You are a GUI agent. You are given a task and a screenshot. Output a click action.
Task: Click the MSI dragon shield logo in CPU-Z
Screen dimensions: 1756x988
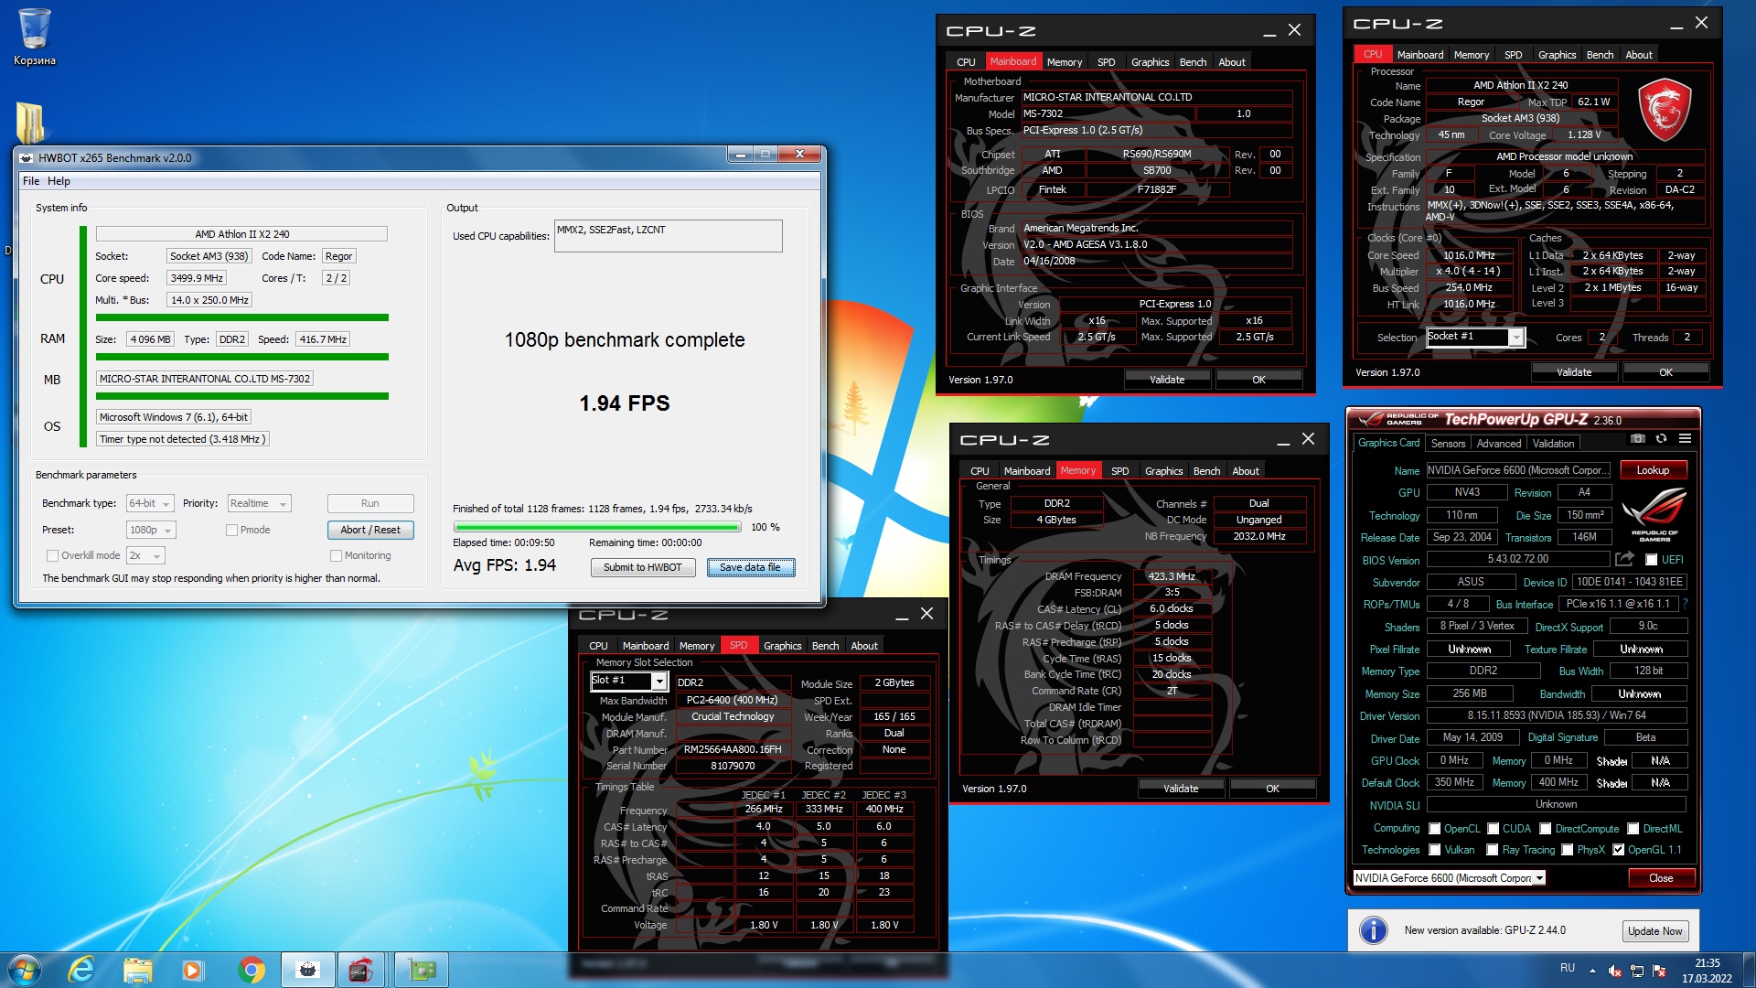click(1664, 111)
